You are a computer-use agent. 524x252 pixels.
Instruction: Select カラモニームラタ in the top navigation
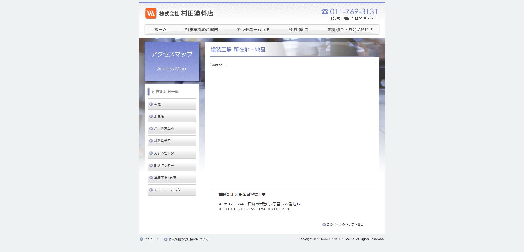[253, 29]
